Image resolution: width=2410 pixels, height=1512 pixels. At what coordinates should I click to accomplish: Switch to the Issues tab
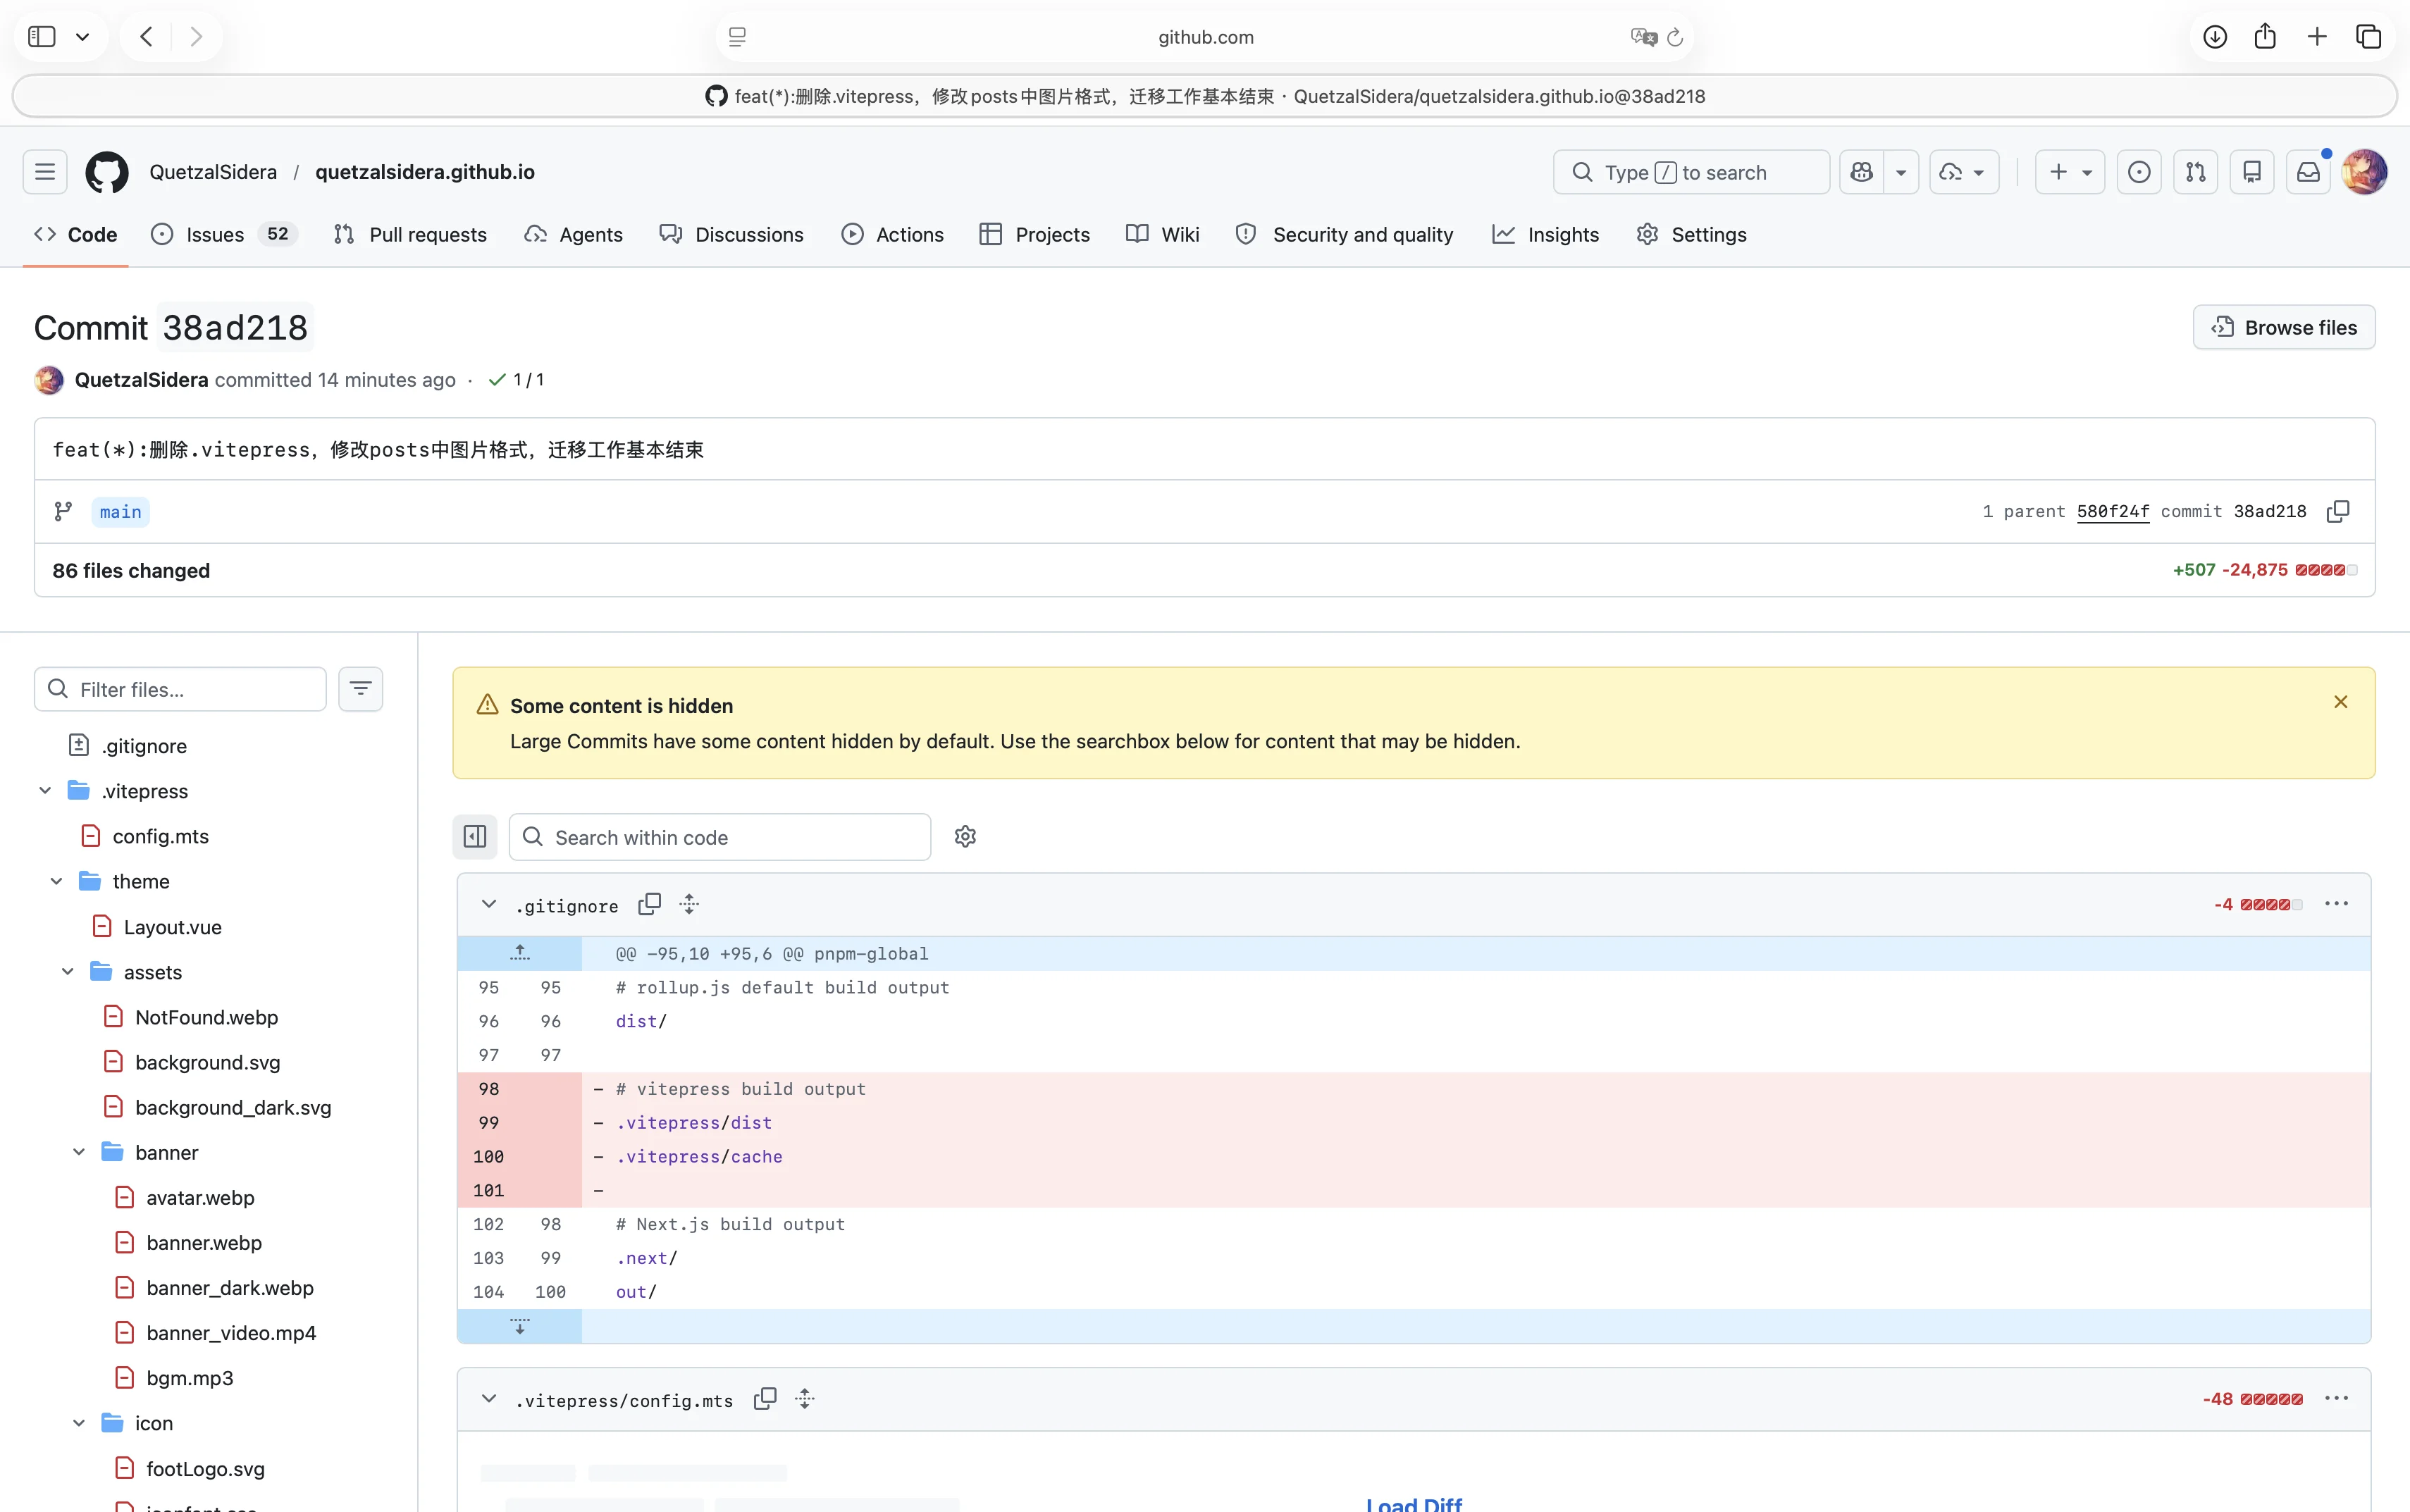coord(223,234)
